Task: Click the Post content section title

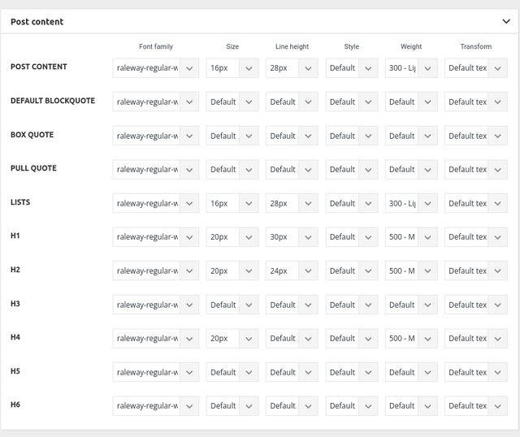Action: [37, 22]
